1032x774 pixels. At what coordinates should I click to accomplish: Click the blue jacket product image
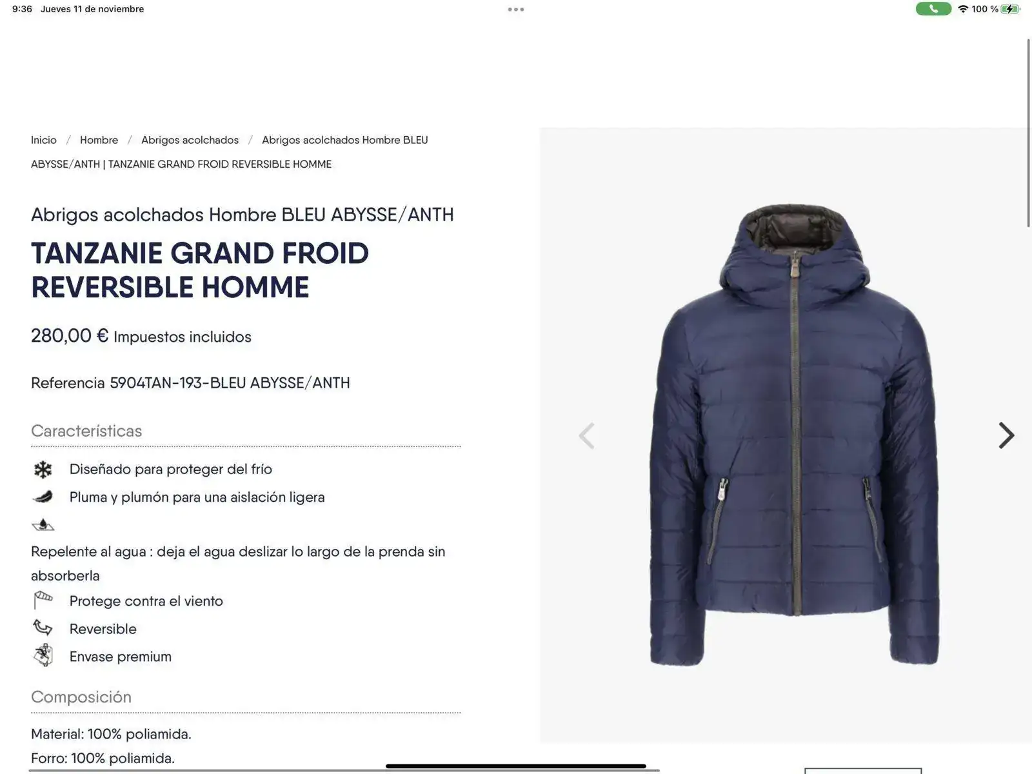coord(795,435)
